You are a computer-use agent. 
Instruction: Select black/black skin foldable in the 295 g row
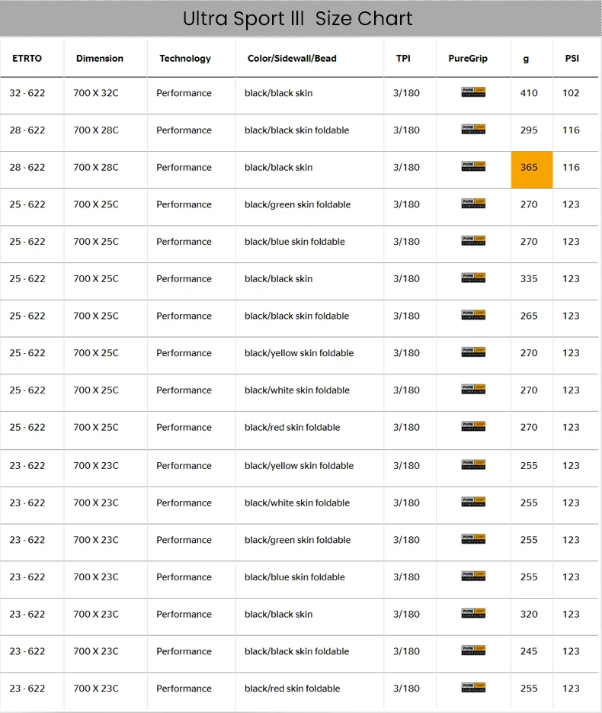tap(296, 130)
